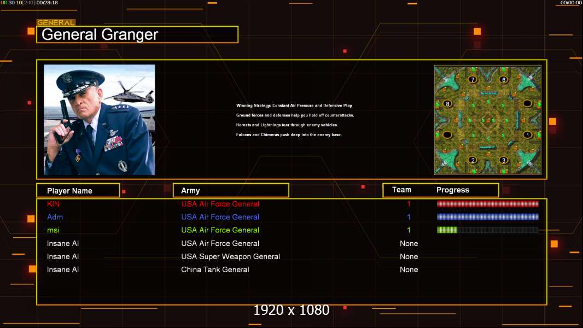Click team number 1 in msi's row
Image resolution: width=583 pixels, height=328 pixels.
pyautogui.click(x=409, y=230)
